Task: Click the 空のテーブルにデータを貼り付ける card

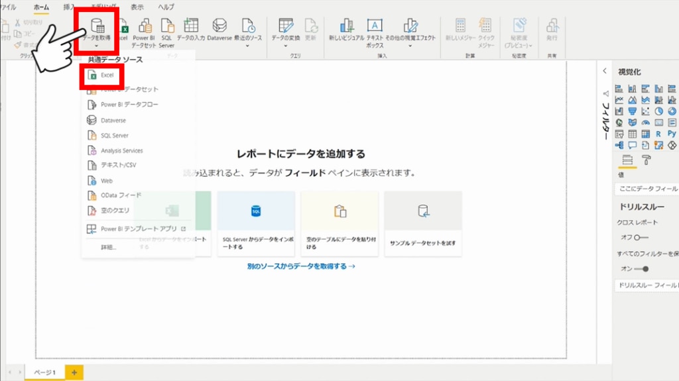Action: [x=339, y=224]
